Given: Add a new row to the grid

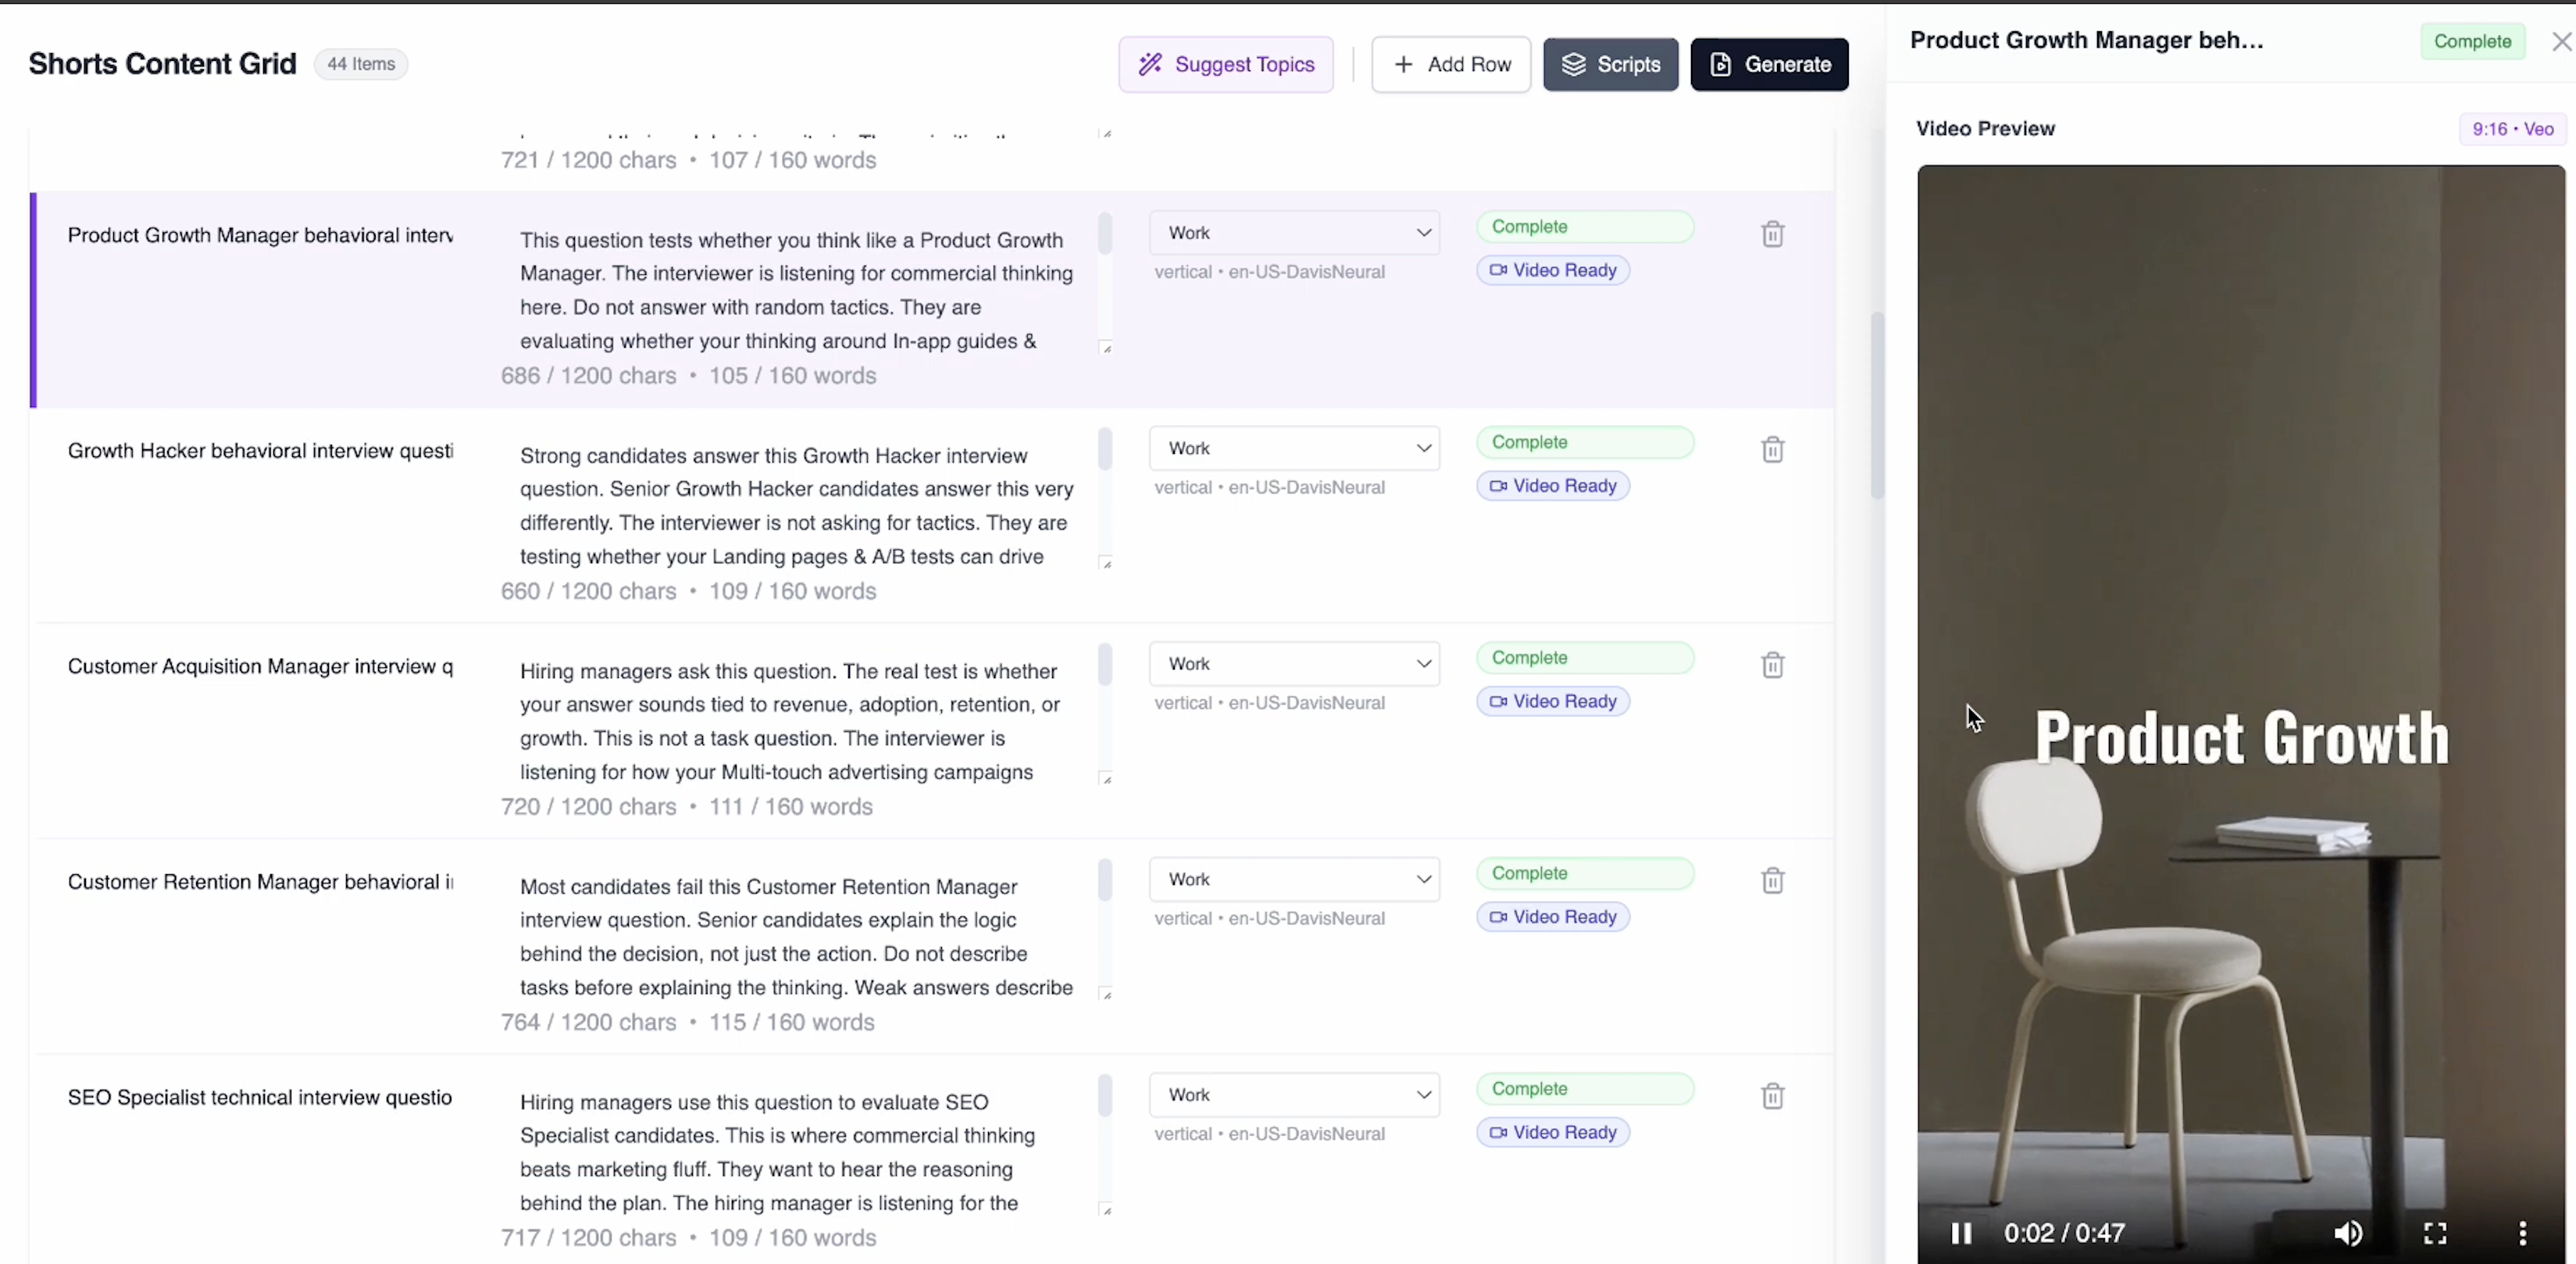Looking at the screenshot, I should [1451, 64].
